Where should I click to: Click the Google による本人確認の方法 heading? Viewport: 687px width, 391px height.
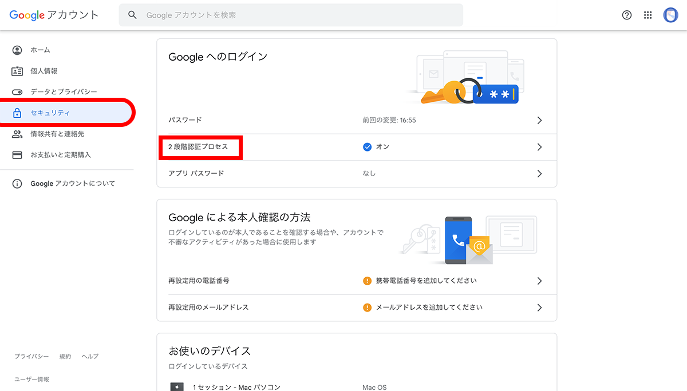pyautogui.click(x=239, y=218)
